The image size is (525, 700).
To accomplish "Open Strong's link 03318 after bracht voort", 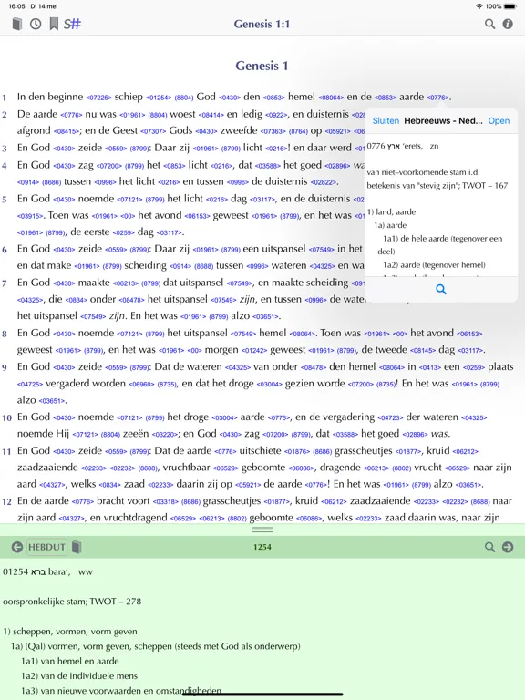I will [x=166, y=502].
